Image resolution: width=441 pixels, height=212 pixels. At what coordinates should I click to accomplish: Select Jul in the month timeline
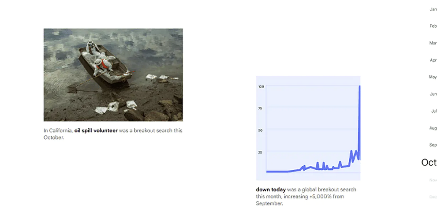(x=434, y=111)
